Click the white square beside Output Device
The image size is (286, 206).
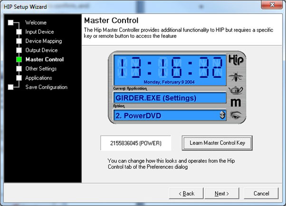19,50
